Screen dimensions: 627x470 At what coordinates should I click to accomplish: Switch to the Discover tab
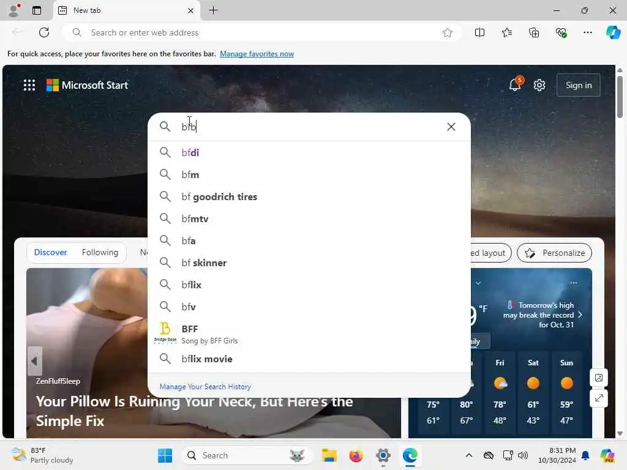point(50,252)
